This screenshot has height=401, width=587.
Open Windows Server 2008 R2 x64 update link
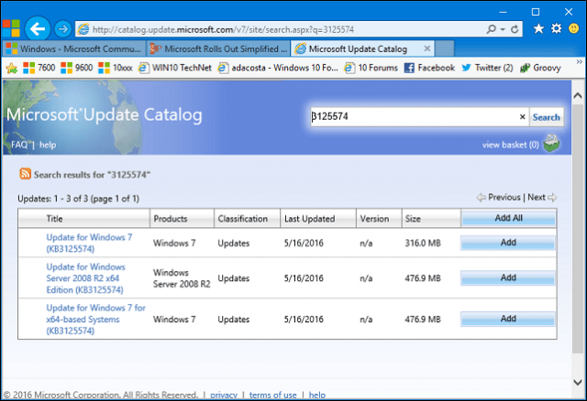[x=85, y=278]
